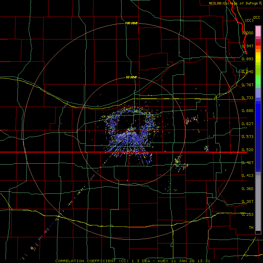Click the yellow segment of the color scale

coord(258,57)
